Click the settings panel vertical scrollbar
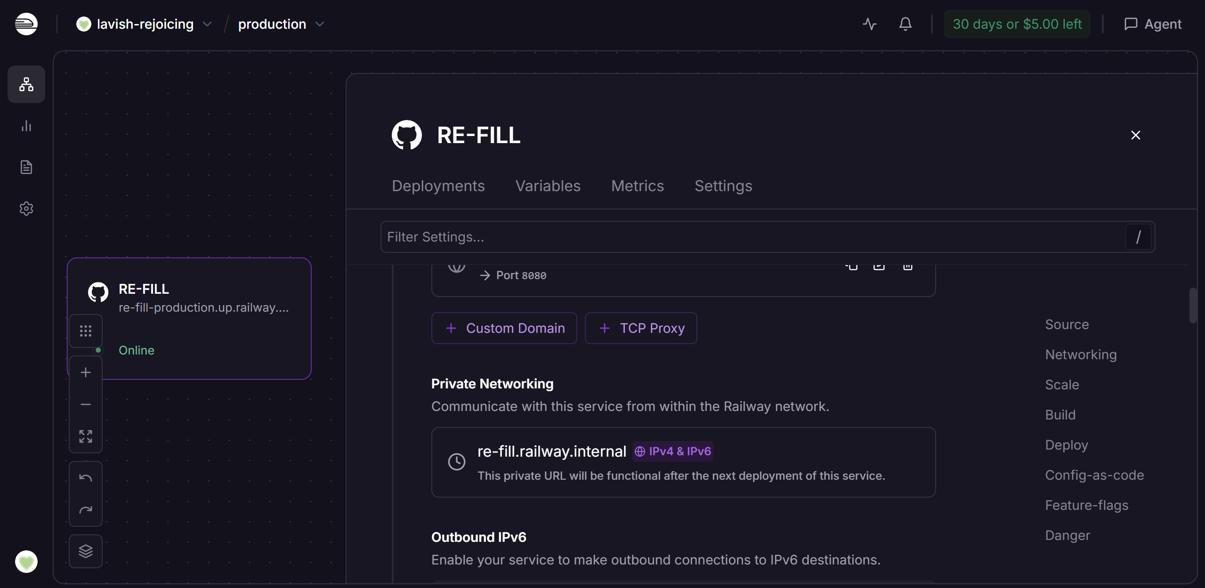Viewport: 1205px width, 588px height. click(x=1193, y=306)
